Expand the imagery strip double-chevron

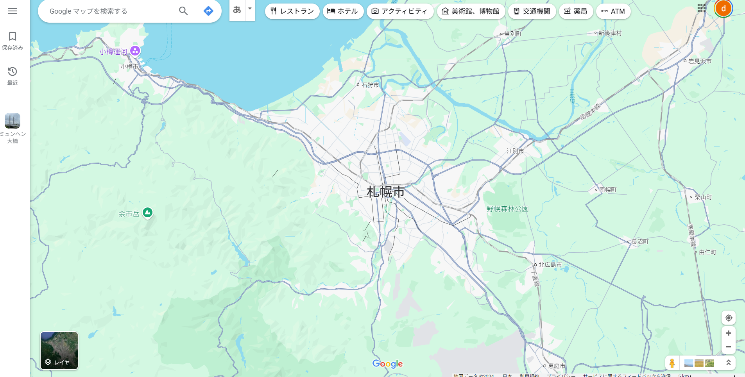[729, 363]
